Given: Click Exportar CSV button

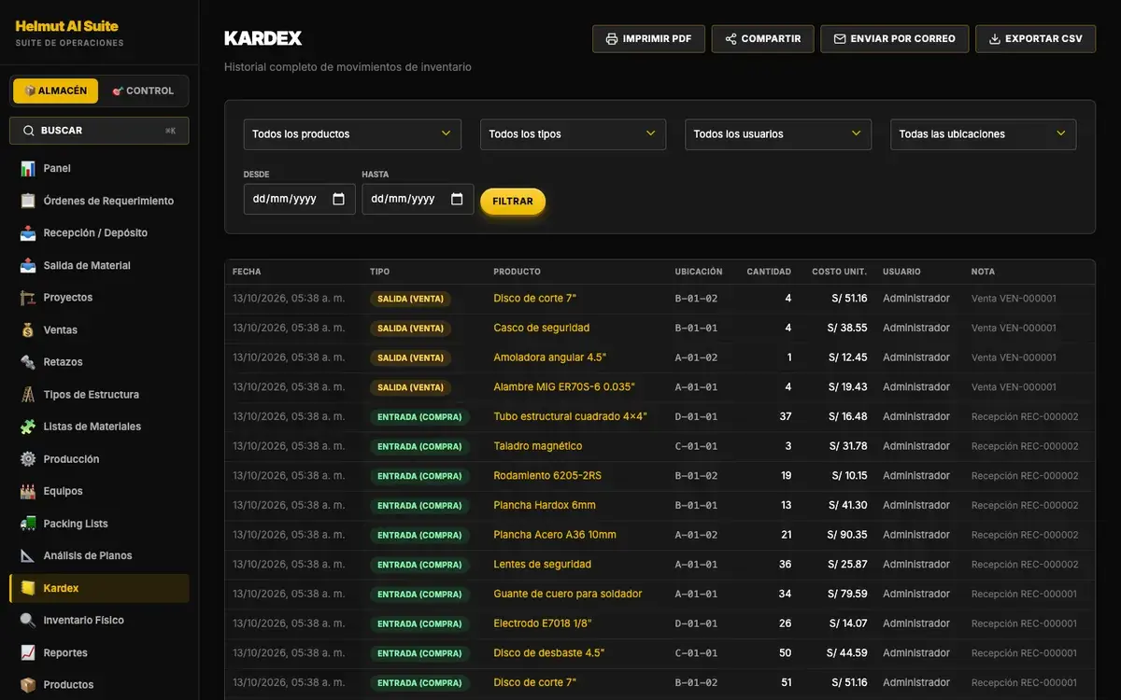Looking at the screenshot, I should click(x=1035, y=39).
